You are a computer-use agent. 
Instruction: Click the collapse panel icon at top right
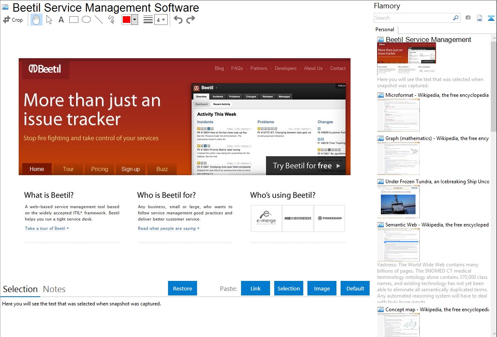pos(491,18)
